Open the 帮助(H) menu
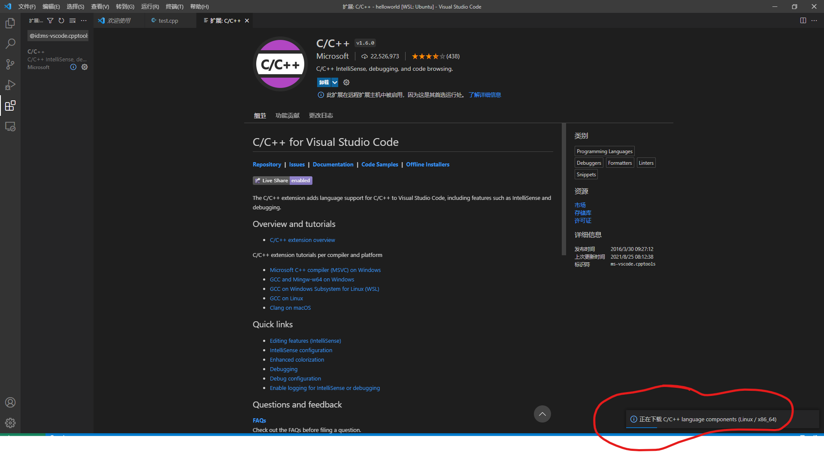Viewport: 824px width, 453px height. [200, 6]
